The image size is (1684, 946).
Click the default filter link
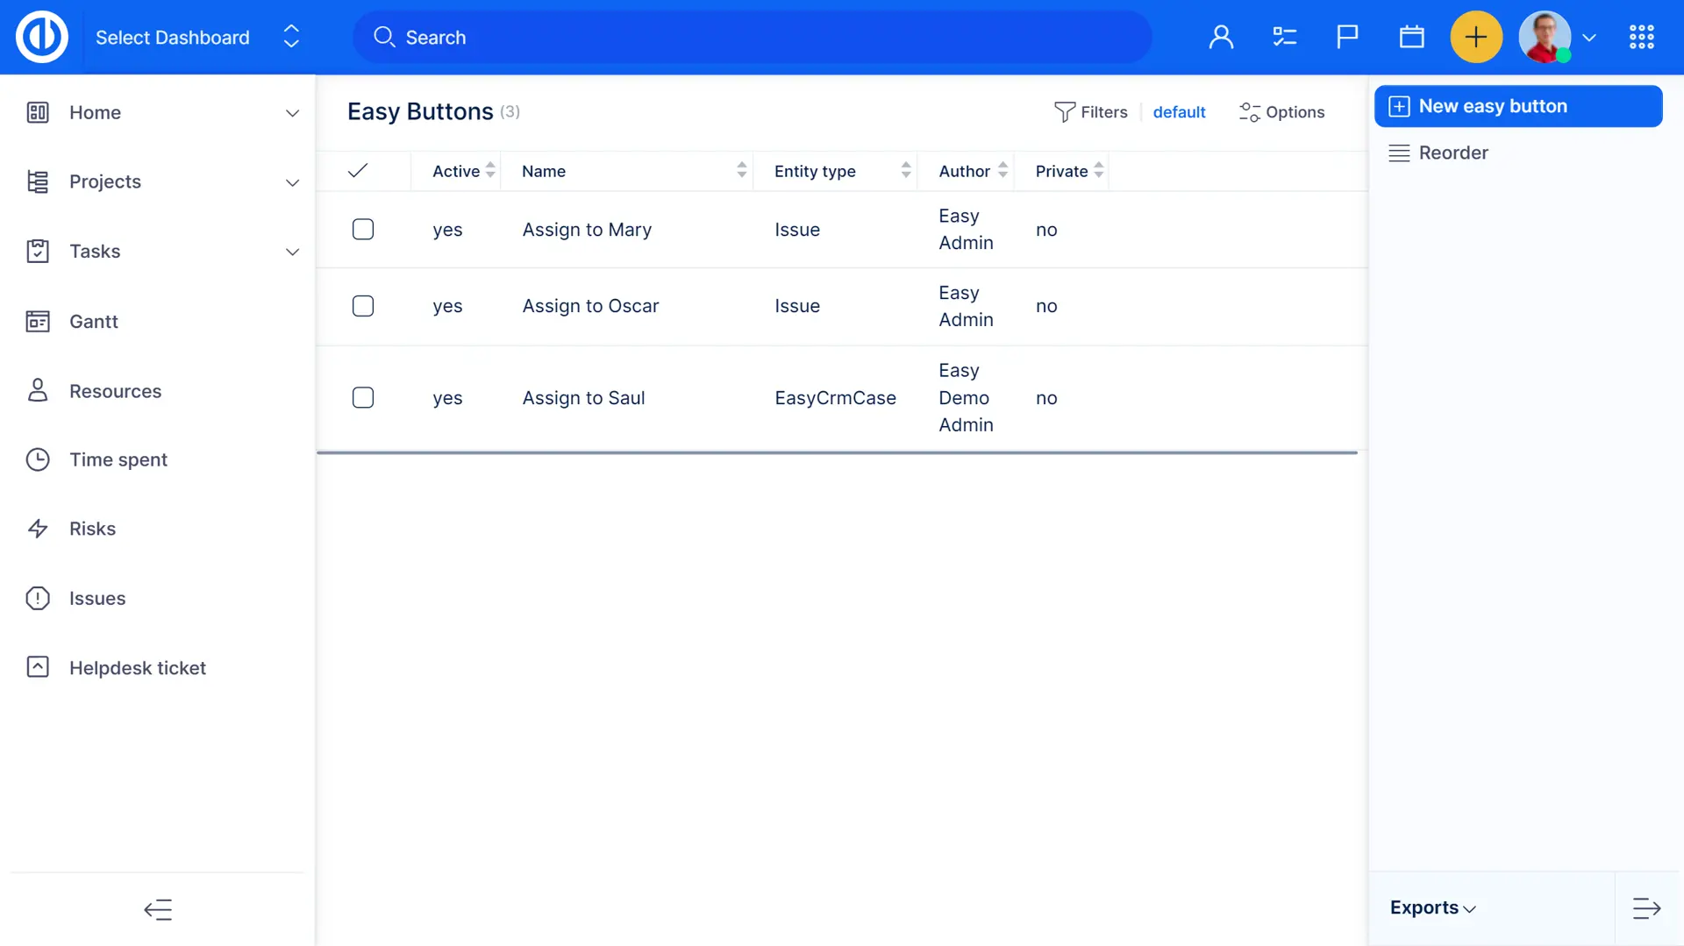(1179, 112)
